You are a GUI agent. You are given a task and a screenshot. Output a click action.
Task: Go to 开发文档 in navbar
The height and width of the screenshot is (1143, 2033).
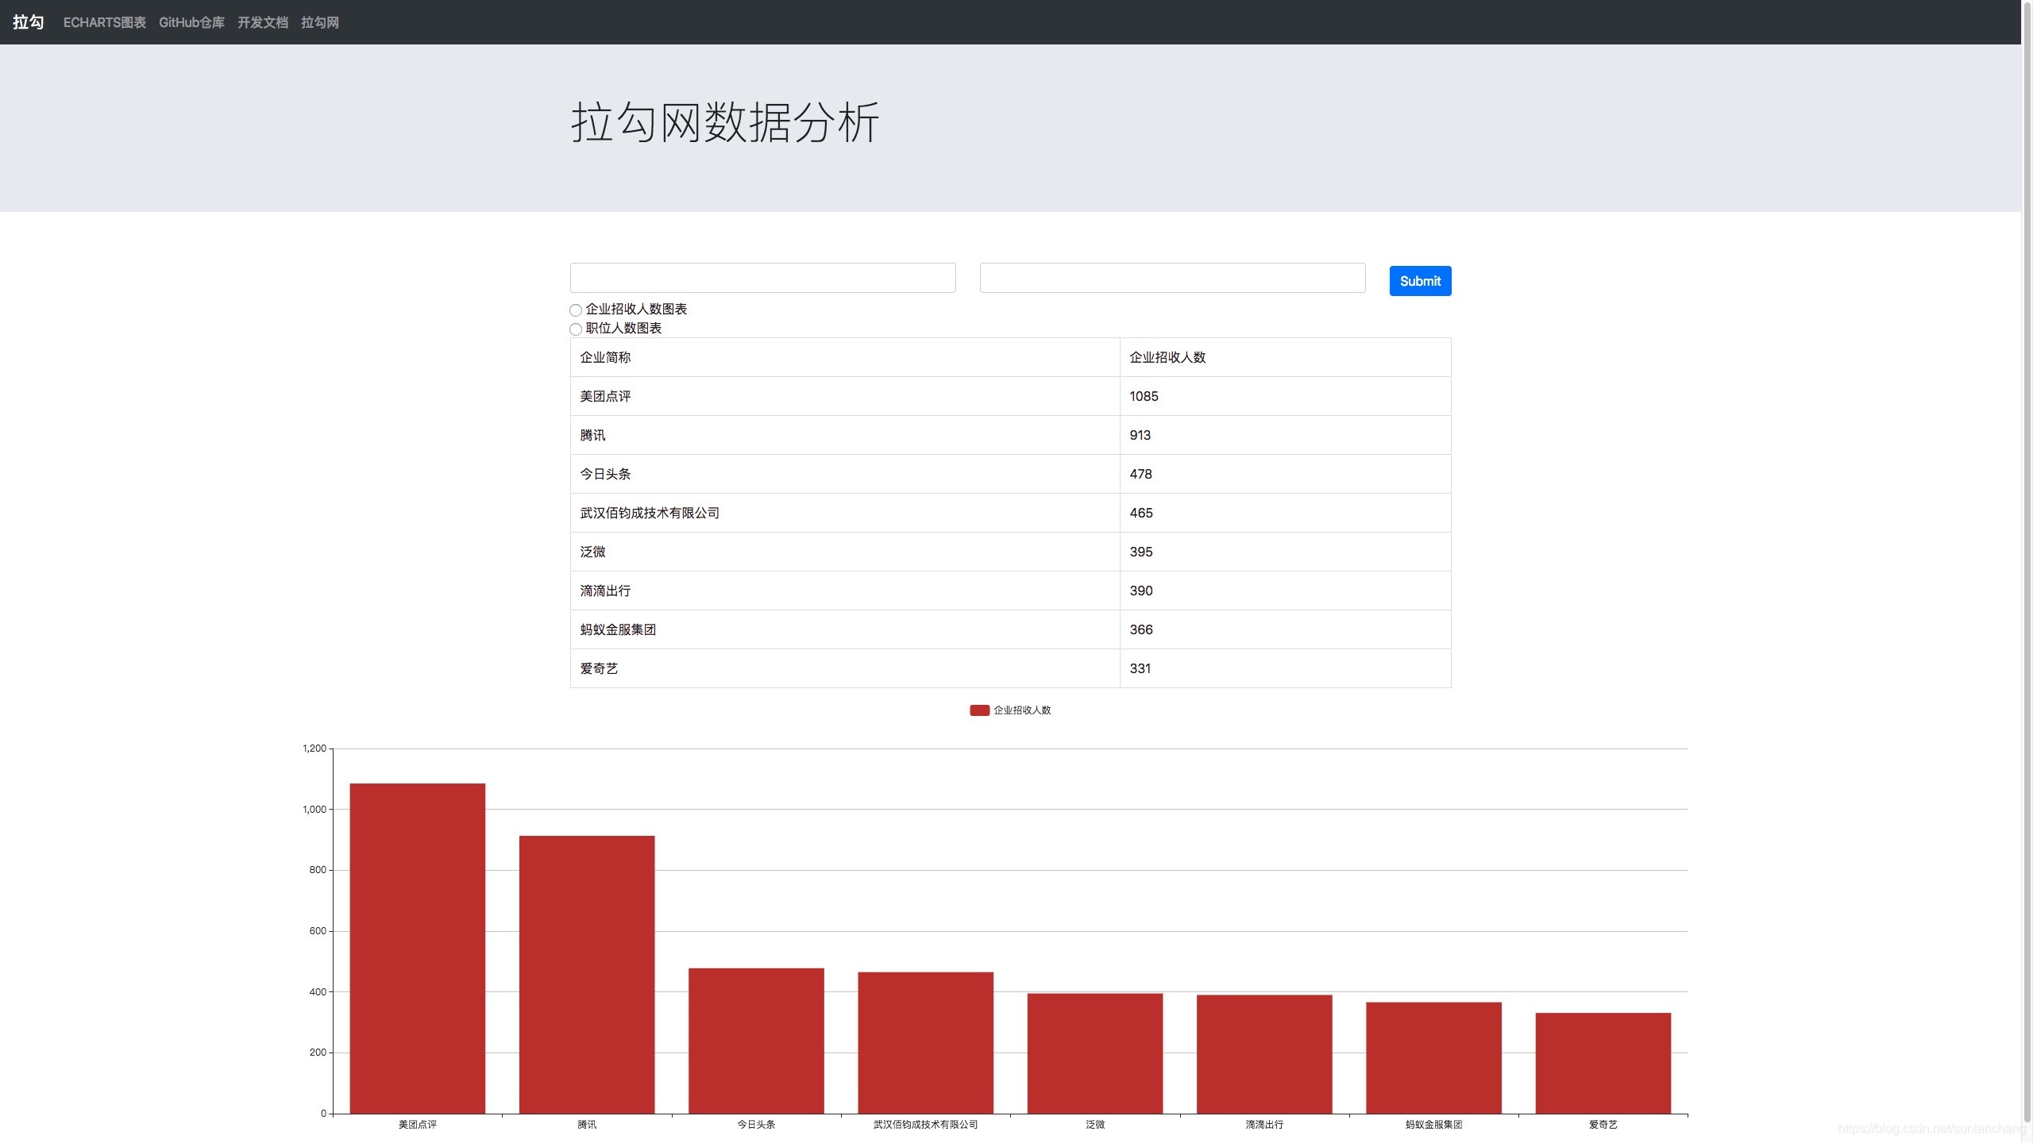(x=262, y=22)
